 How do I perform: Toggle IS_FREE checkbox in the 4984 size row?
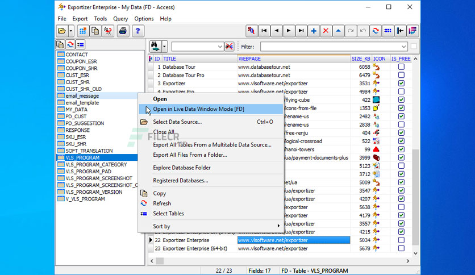(401, 91)
